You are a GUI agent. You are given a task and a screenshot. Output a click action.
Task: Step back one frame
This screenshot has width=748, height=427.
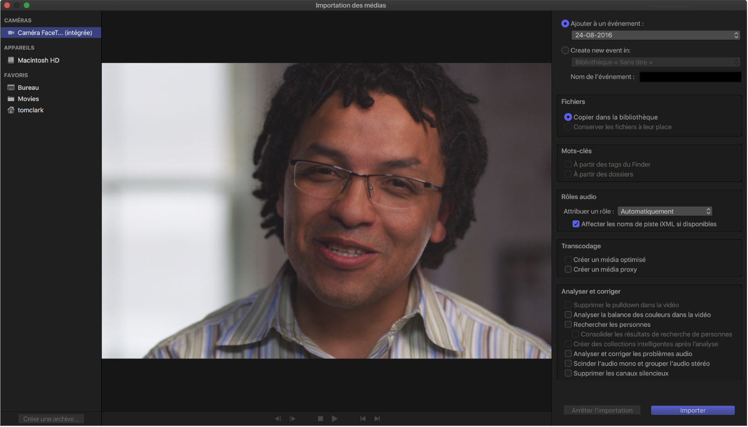click(278, 418)
